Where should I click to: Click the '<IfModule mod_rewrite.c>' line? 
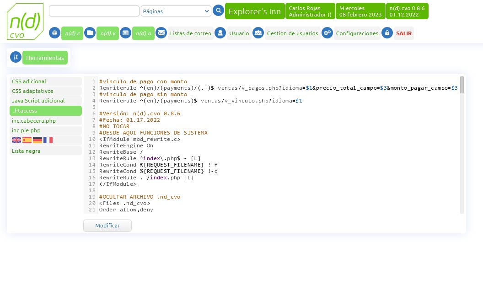pos(140,139)
